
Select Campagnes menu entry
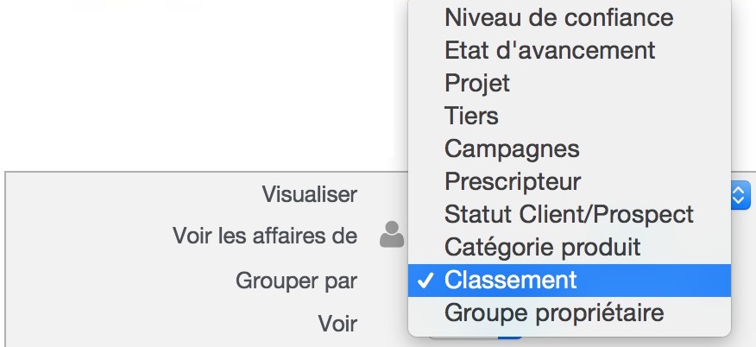click(x=570, y=149)
